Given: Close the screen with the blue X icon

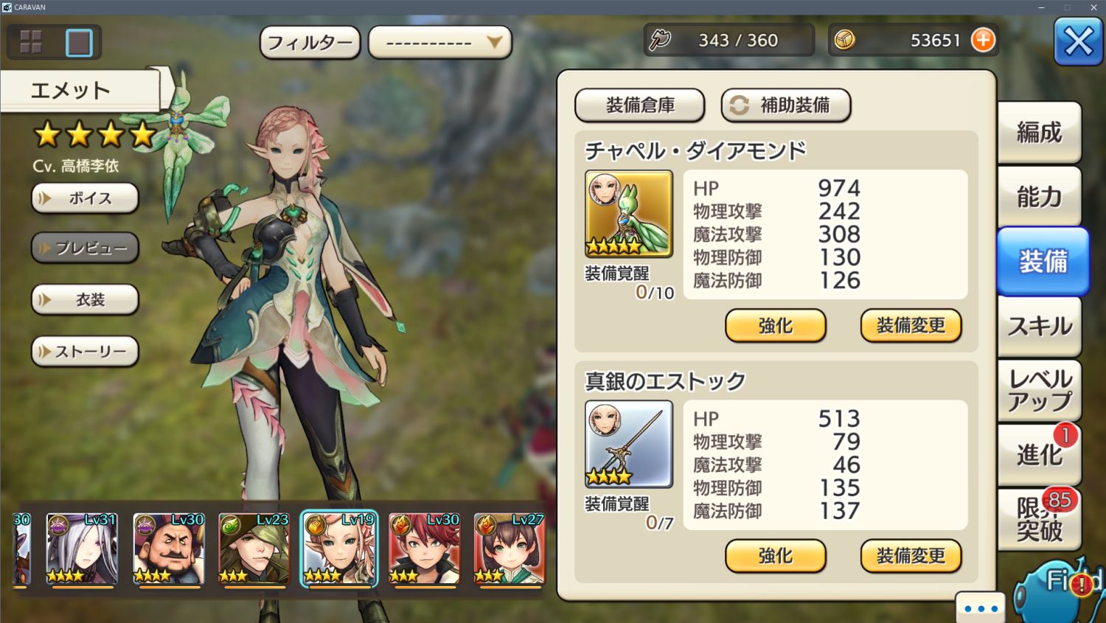Looking at the screenshot, I should 1078,41.
